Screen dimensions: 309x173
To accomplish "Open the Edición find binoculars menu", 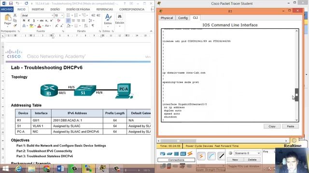I will click(120, 20).
